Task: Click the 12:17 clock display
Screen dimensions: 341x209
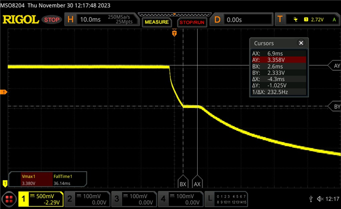Action: [x=332, y=199]
